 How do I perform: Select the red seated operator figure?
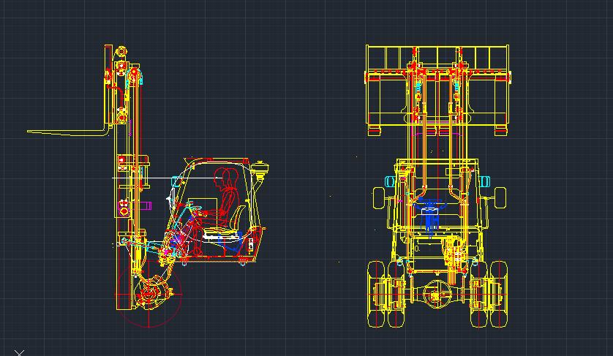[x=219, y=213]
